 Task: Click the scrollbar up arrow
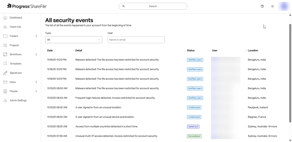click(x=290, y=15)
